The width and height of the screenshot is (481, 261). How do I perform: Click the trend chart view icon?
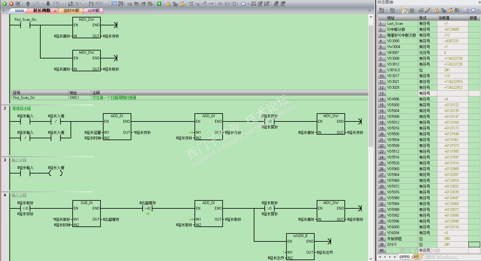(466, 10)
